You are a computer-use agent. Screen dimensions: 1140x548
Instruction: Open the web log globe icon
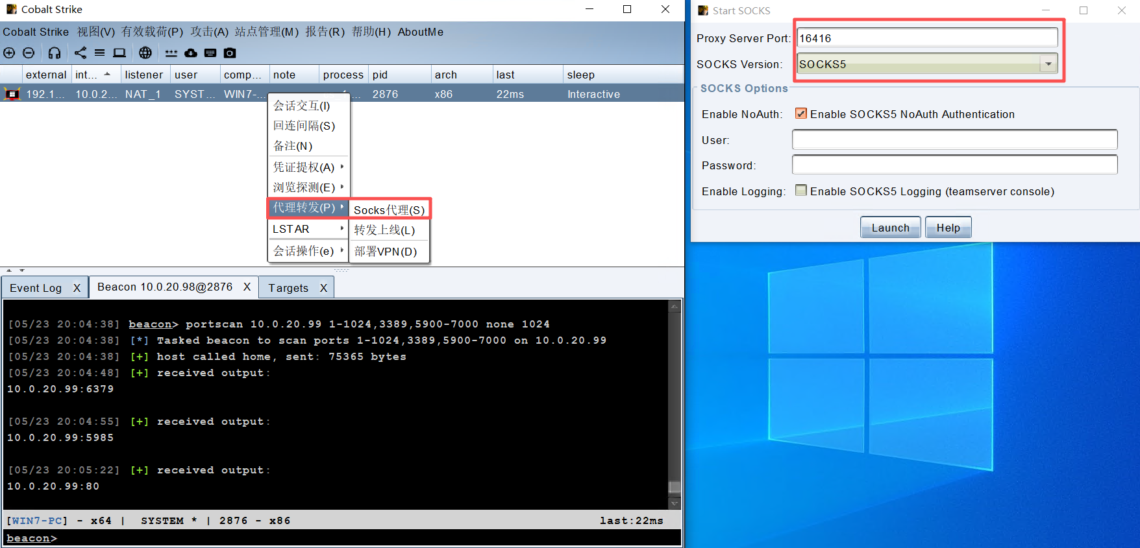point(145,53)
